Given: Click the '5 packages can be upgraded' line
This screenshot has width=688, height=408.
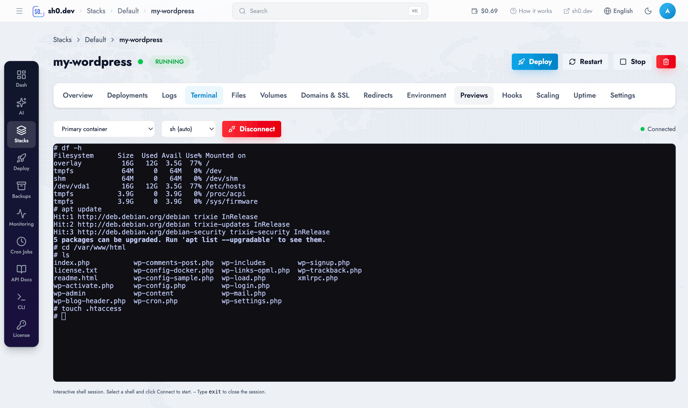Looking at the screenshot, I should (189, 240).
